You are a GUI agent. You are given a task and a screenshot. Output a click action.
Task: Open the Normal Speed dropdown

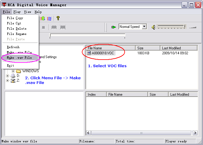pyautogui.click(x=144, y=27)
